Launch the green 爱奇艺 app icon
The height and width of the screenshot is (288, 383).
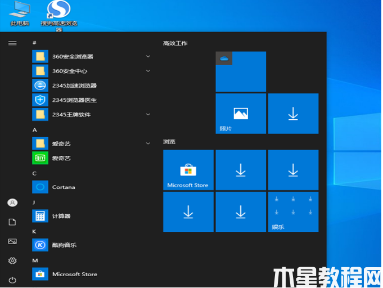pyautogui.click(x=40, y=158)
